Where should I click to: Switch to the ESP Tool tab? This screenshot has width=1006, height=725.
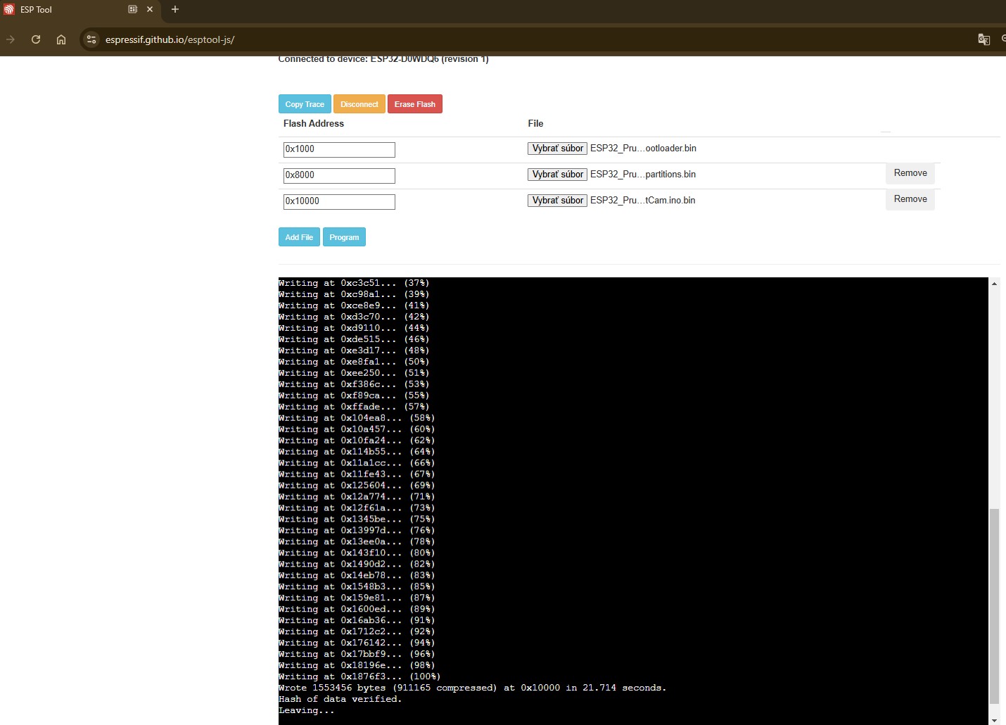(x=63, y=9)
